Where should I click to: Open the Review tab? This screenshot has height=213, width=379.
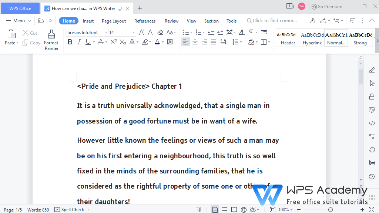click(171, 21)
